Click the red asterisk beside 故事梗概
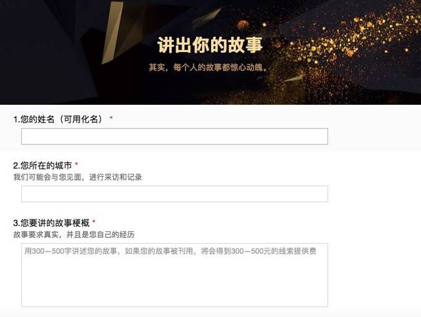 pos(94,221)
